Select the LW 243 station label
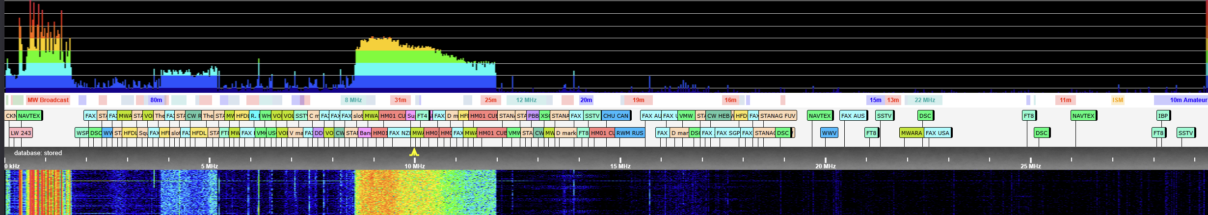The height and width of the screenshot is (215, 1208). 21,133
